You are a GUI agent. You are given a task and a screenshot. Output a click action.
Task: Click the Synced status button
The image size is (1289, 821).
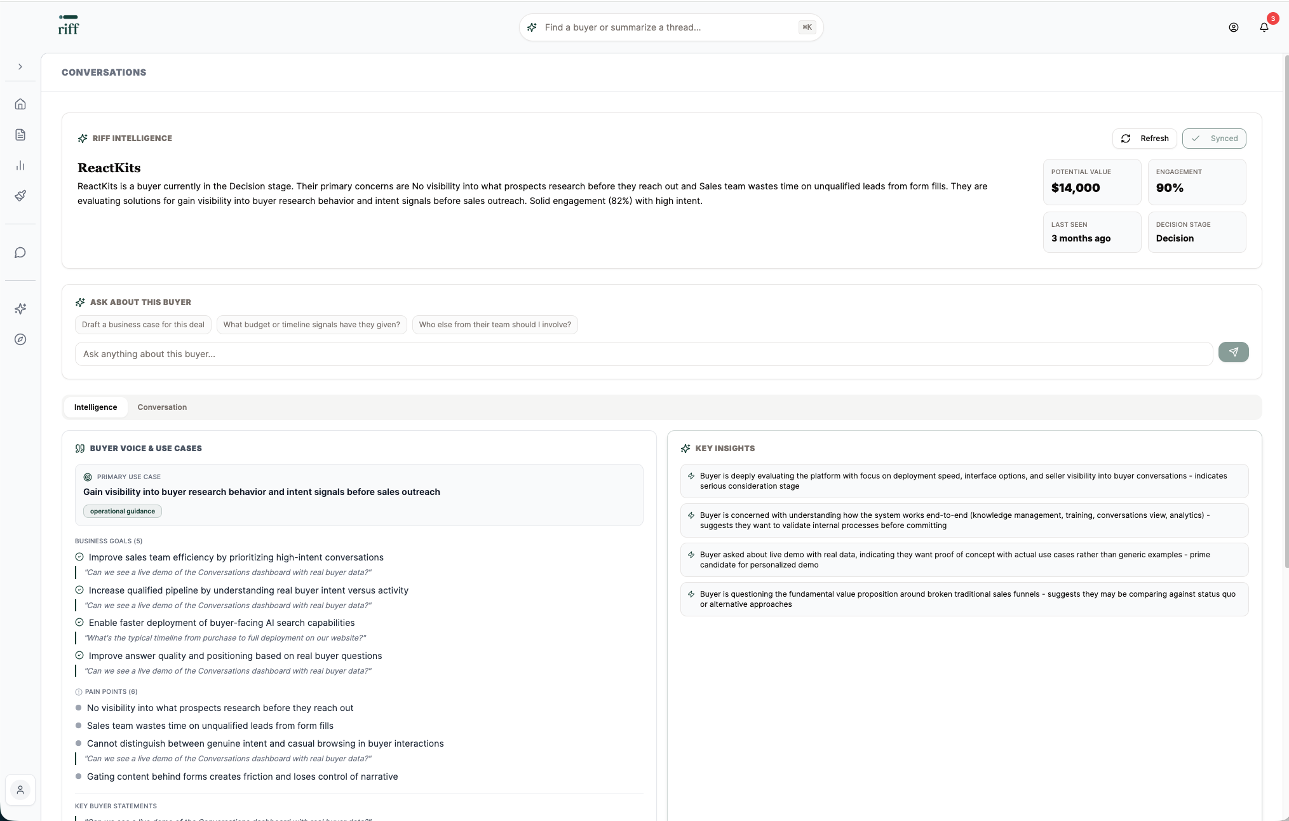coord(1214,139)
